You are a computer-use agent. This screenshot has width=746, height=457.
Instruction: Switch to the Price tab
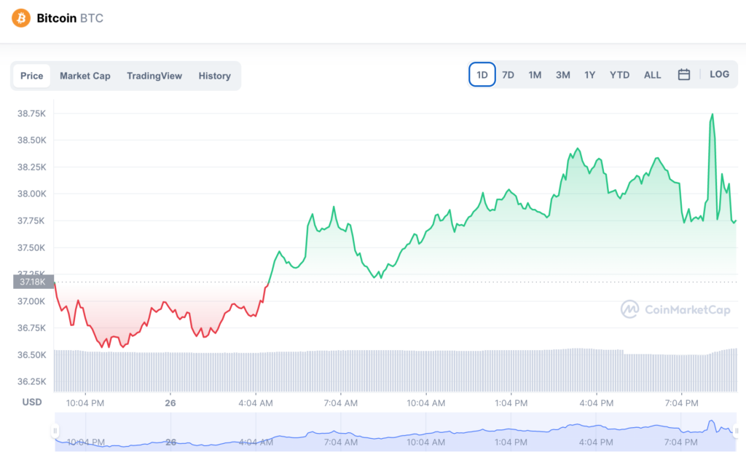coord(32,76)
